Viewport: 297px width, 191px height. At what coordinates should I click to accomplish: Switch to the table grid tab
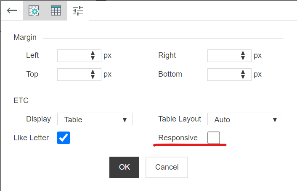[56, 11]
